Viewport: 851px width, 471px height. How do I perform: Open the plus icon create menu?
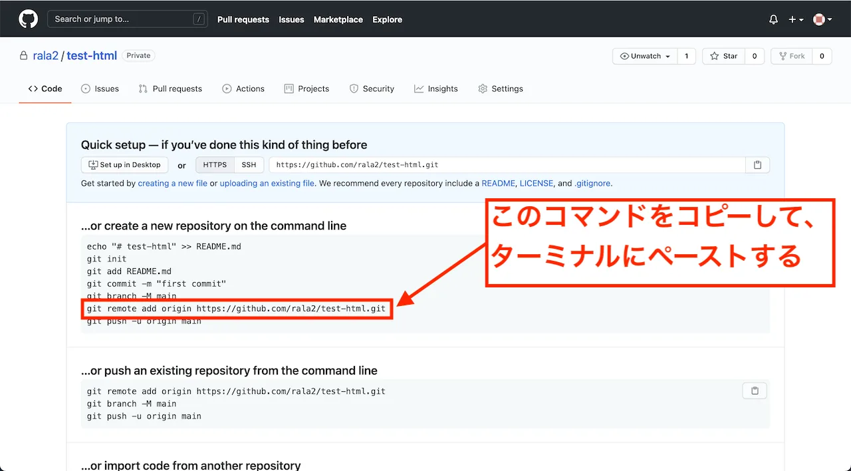[792, 19]
